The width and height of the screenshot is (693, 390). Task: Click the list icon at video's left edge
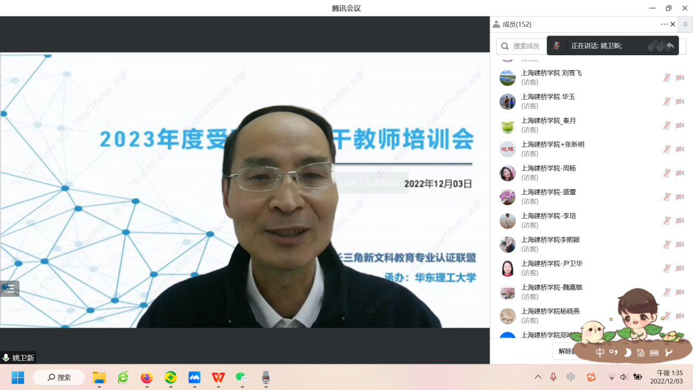9,289
